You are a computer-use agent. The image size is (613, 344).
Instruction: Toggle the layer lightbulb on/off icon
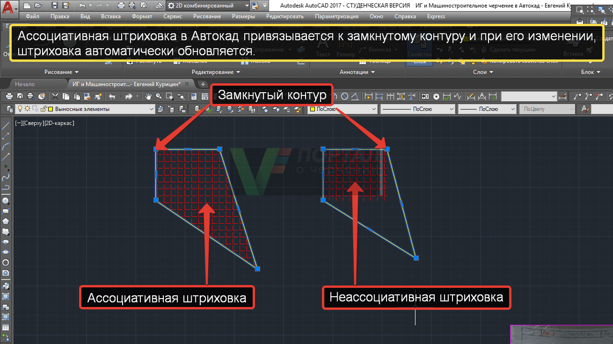[21, 109]
